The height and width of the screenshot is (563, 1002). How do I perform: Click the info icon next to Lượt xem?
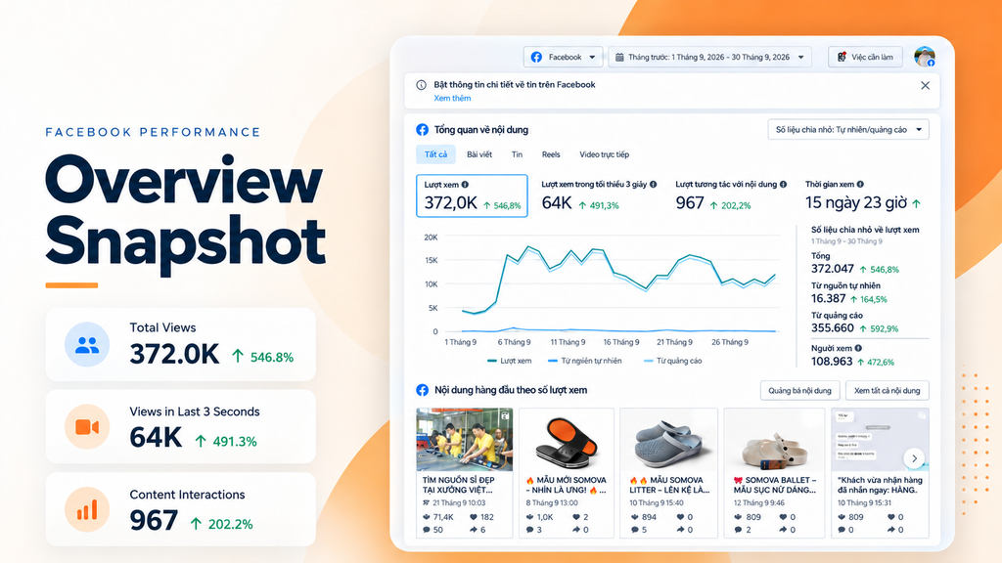pos(465,185)
